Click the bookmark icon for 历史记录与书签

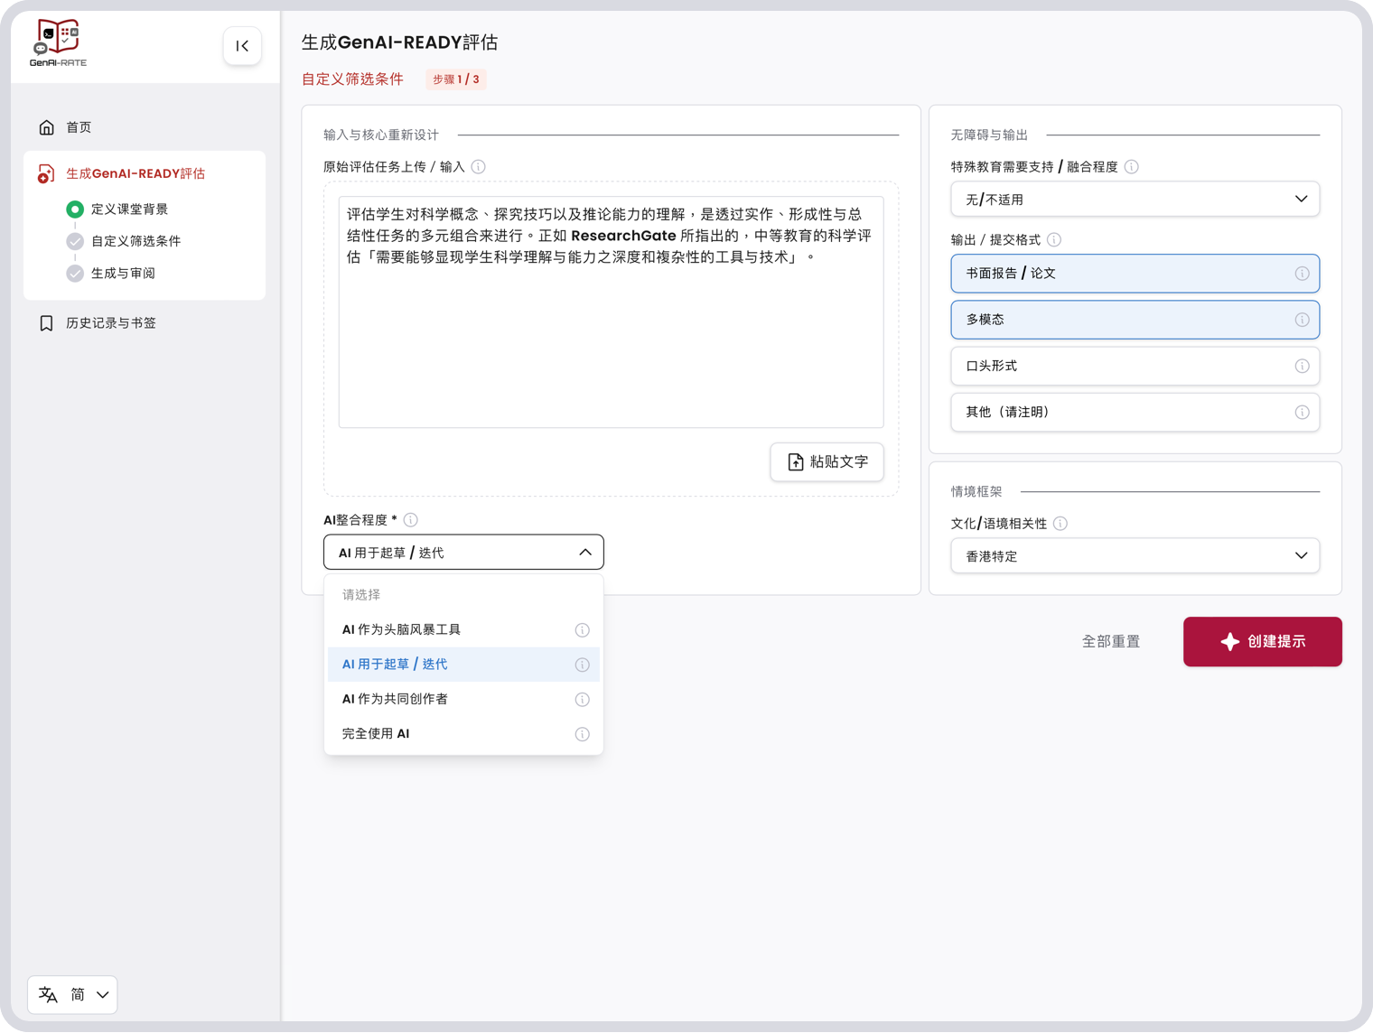[x=47, y=323]
